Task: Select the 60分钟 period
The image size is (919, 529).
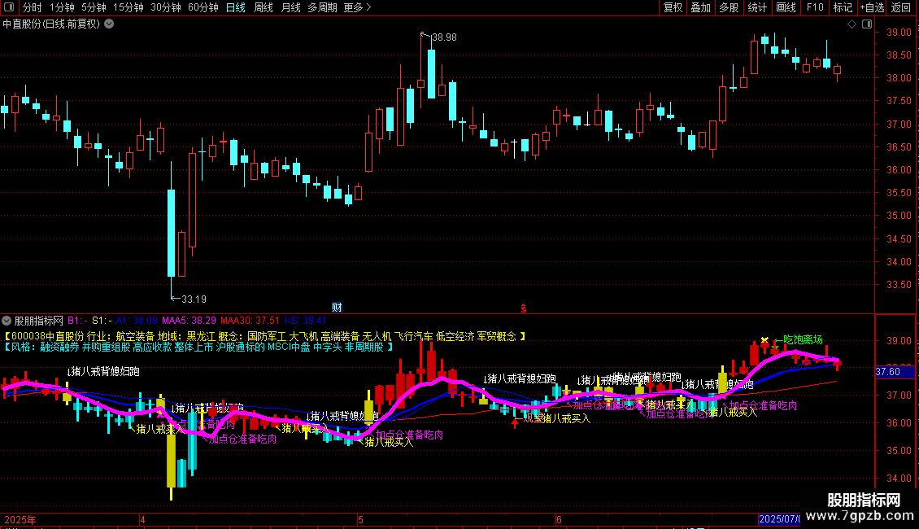Action: pos(203,7)
